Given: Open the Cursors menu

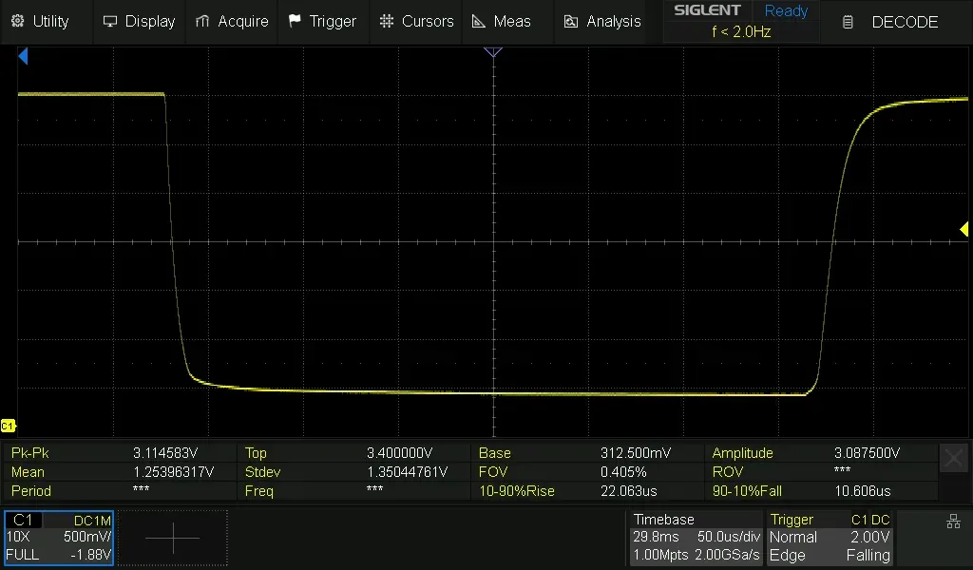Looking at the screenshot, I should pyautogui.click(x=416, y=21).
